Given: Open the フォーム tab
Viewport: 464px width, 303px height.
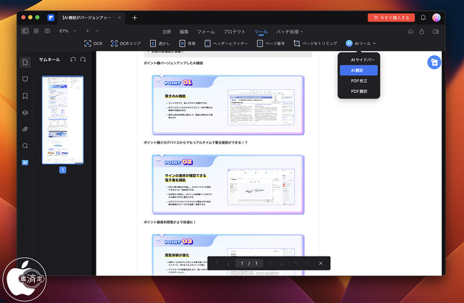Looking at the screenshot, I should coord(206,32).
